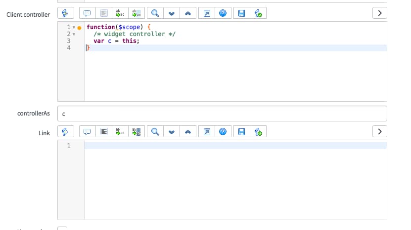Open search in Client controller editor
Image resolution: width=411 pixels, height=230 pixels.
[155, 14]
